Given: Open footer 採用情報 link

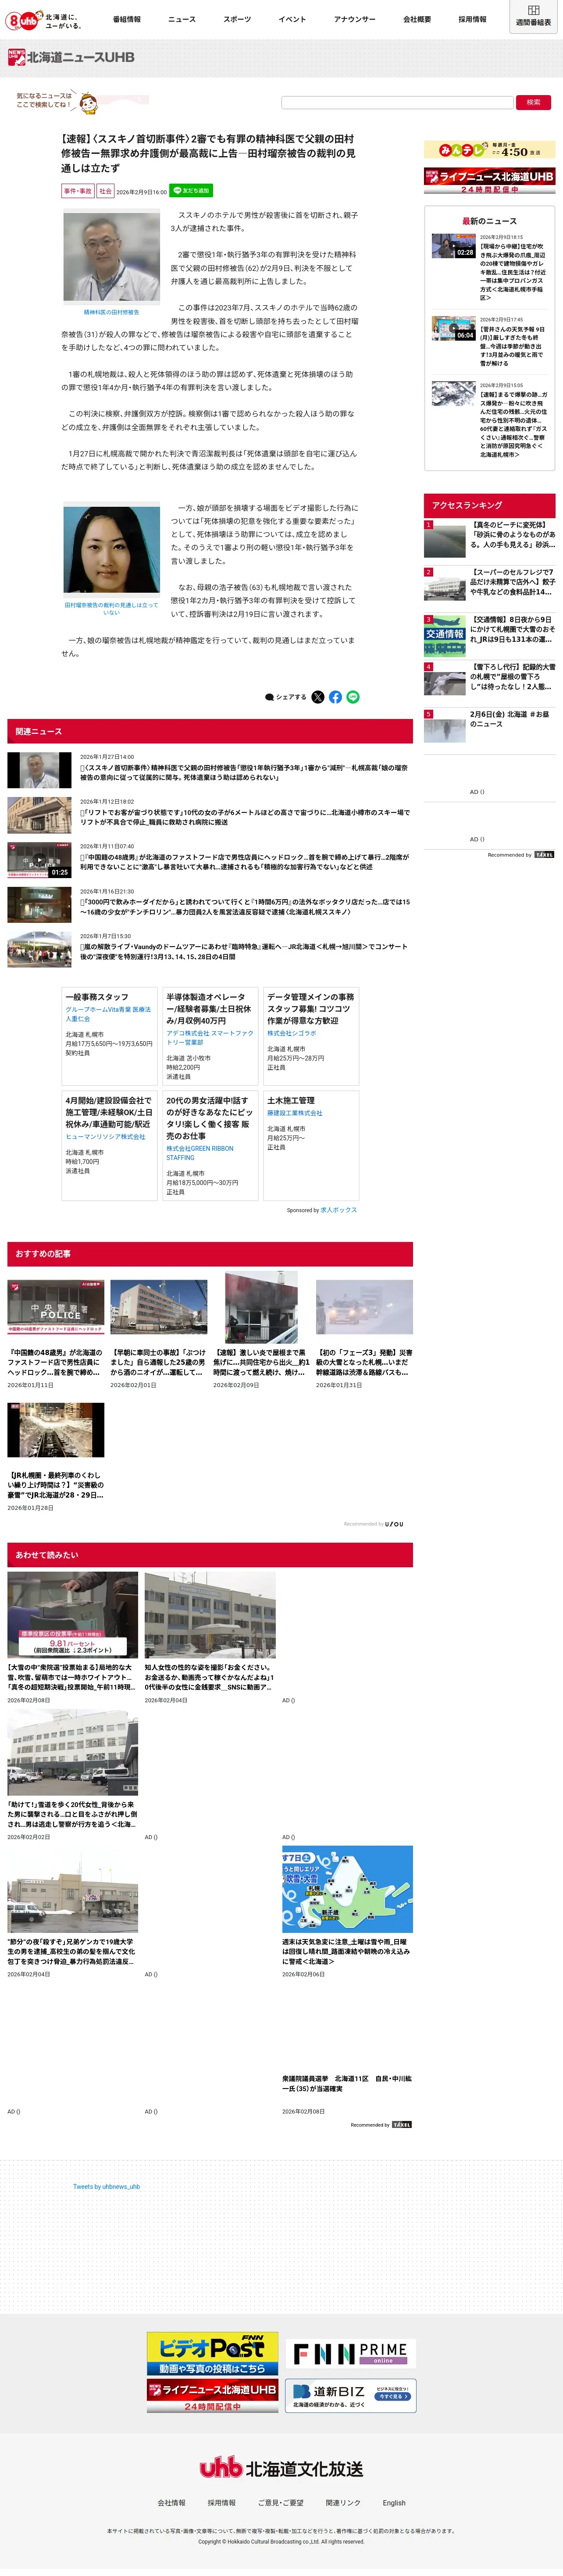Looking at the screenshot, I should tap(221, 2502).
